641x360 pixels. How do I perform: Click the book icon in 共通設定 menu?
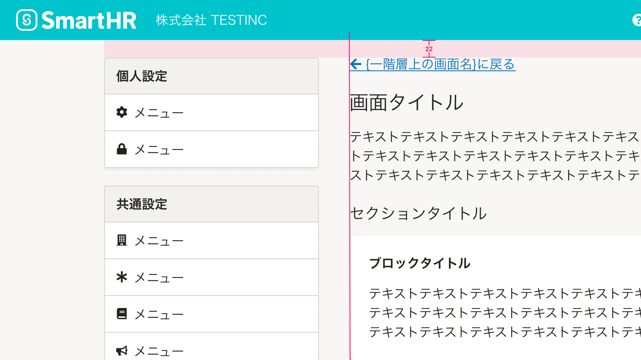122,314
